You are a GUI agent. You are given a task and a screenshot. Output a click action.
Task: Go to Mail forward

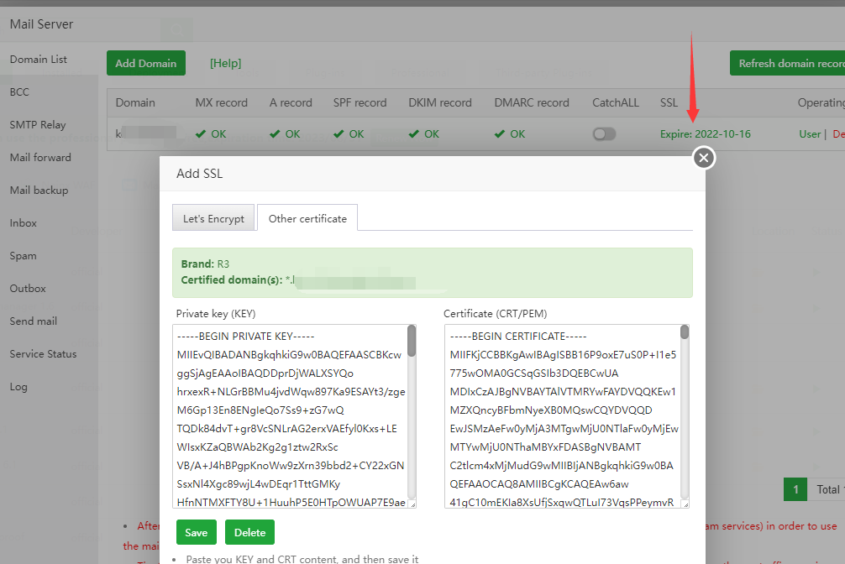pyautogui.click(x=40, y=157)
